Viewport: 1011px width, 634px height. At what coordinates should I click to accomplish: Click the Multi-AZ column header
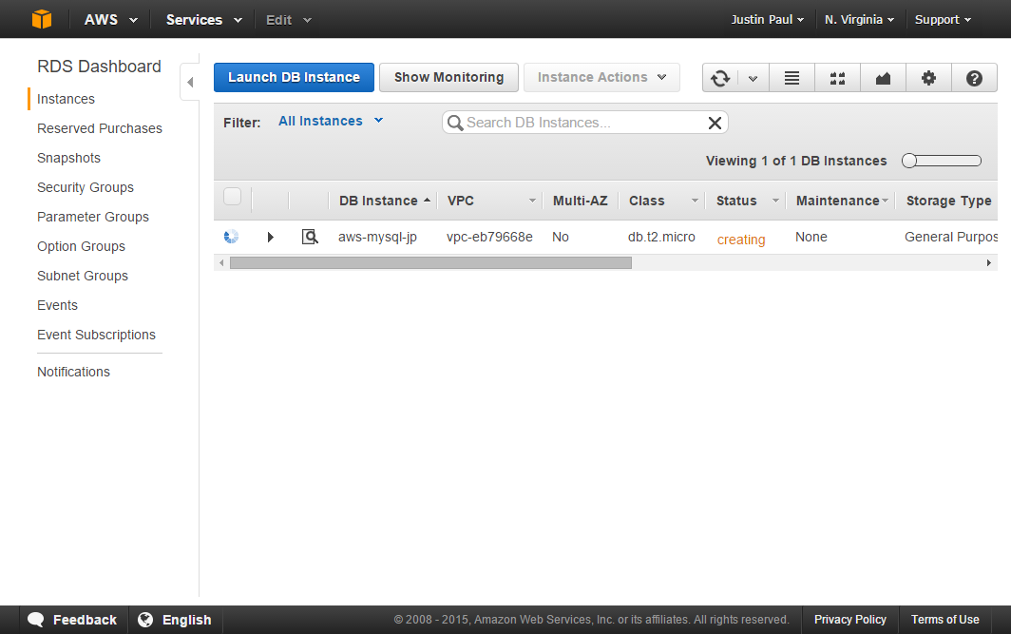tap(580, 201)
